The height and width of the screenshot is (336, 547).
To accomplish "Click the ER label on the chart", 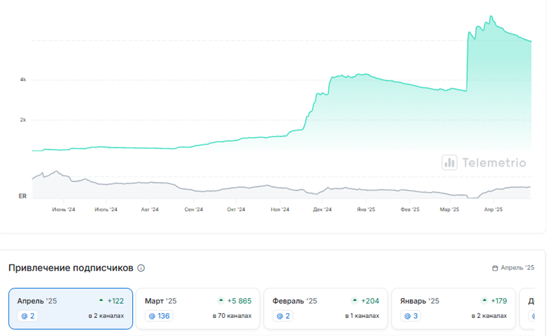I will pyautogui.click(x=22, y=196).
